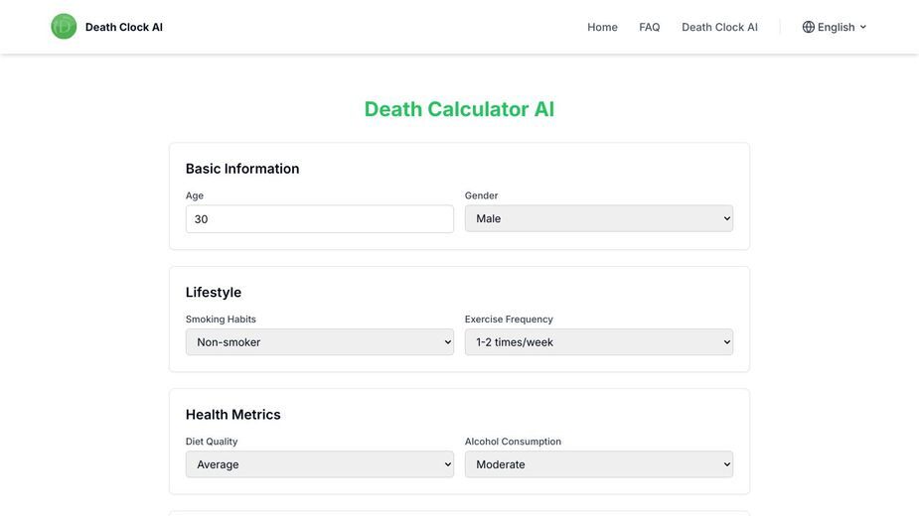
Task: Click the Death Clock AI brand name
Action: coord(123,27)
